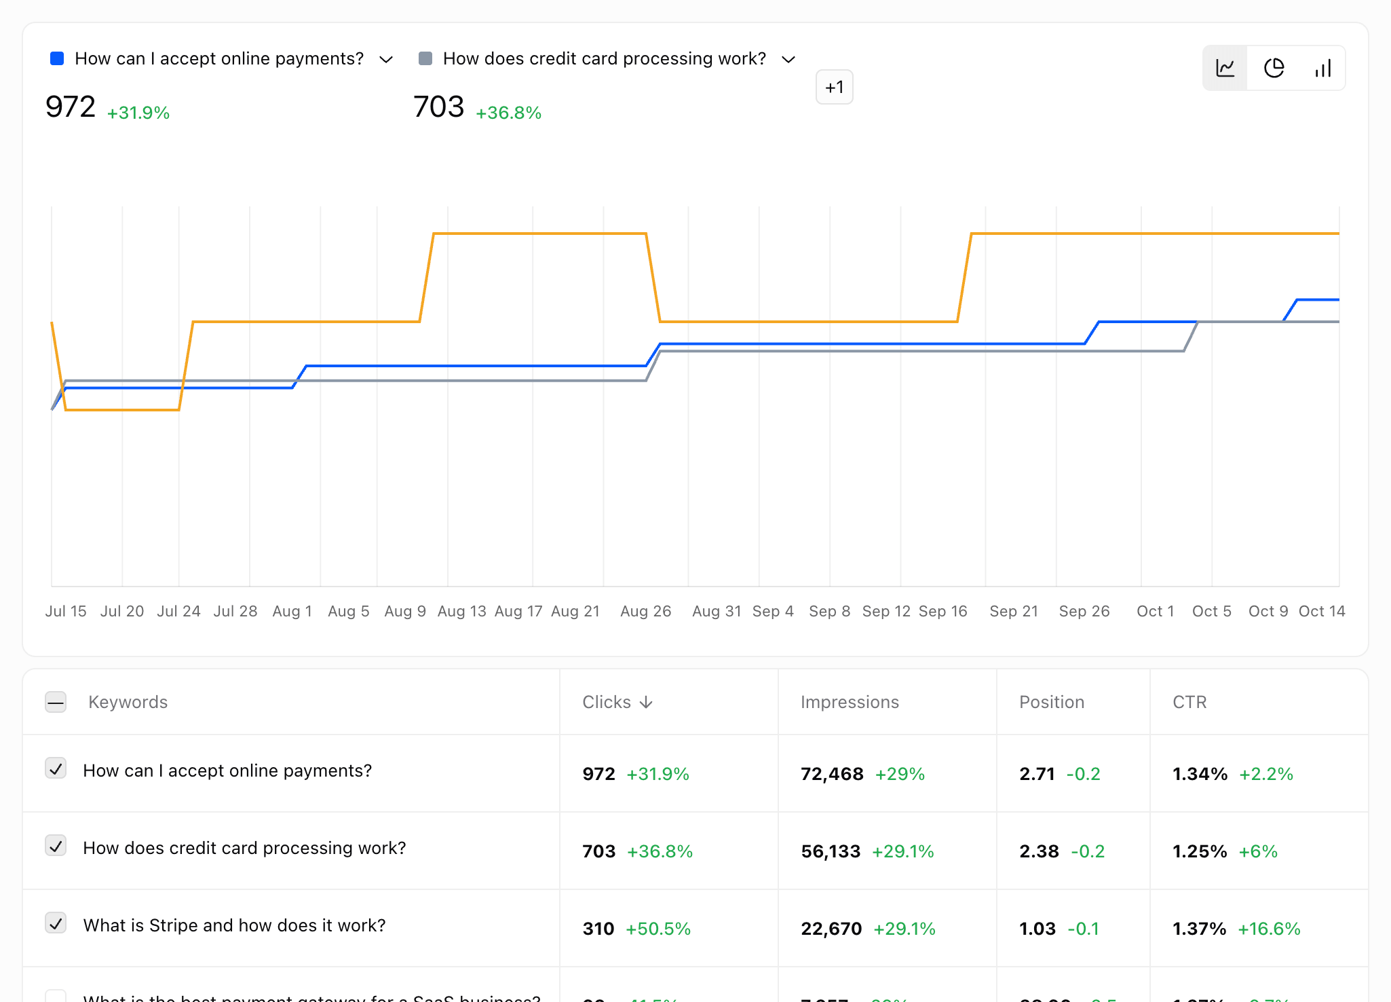Click the Aug 26 axis label
Screen dimensions: 1391x1002
click(x=645, y=611)
